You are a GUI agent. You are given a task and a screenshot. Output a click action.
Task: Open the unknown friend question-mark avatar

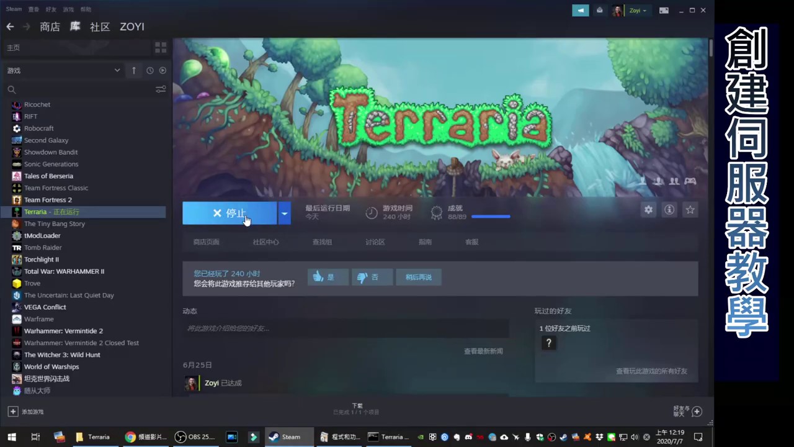pyautogui.click(x=548, y=343)
